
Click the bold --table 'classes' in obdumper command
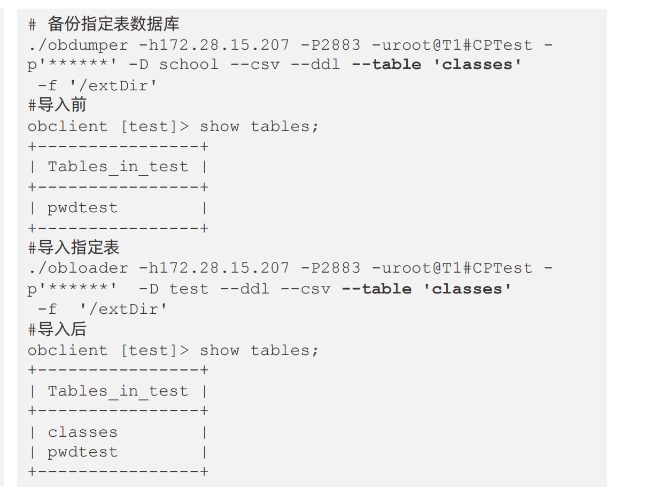(x=437, y=65)
